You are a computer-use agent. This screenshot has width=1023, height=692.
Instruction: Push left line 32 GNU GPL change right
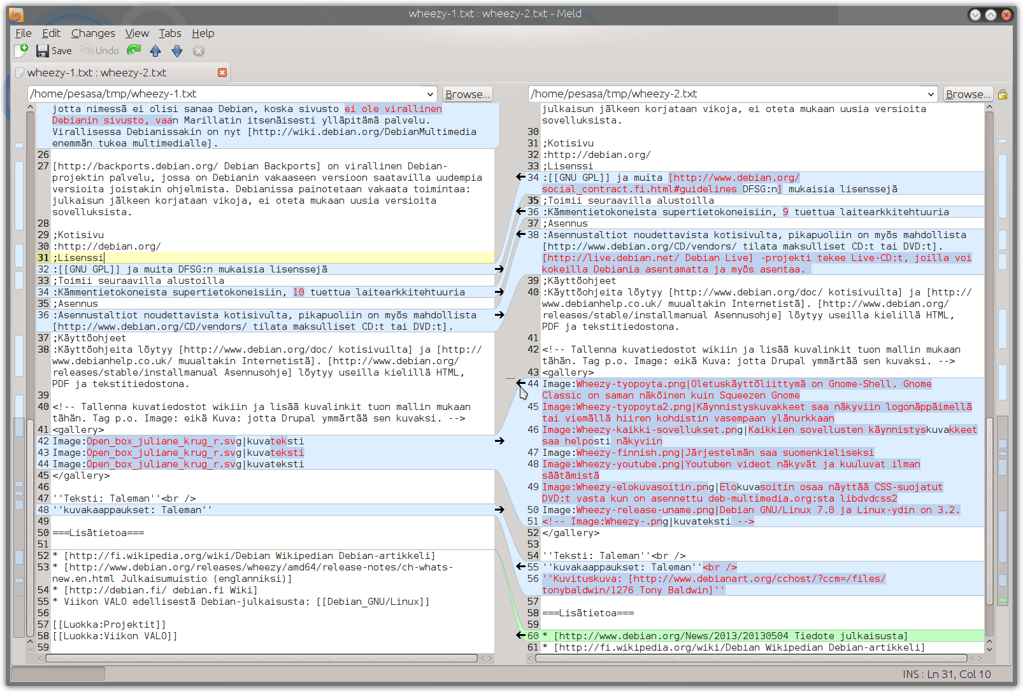point(499,269)
